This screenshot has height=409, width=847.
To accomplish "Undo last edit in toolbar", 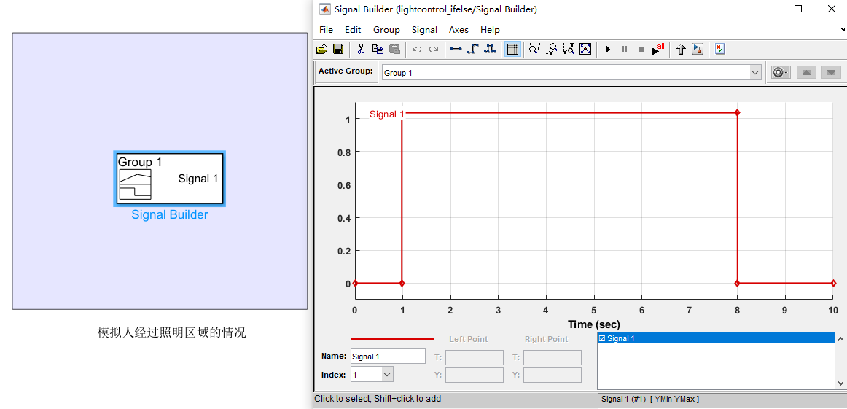I will (x=416, y=49).
